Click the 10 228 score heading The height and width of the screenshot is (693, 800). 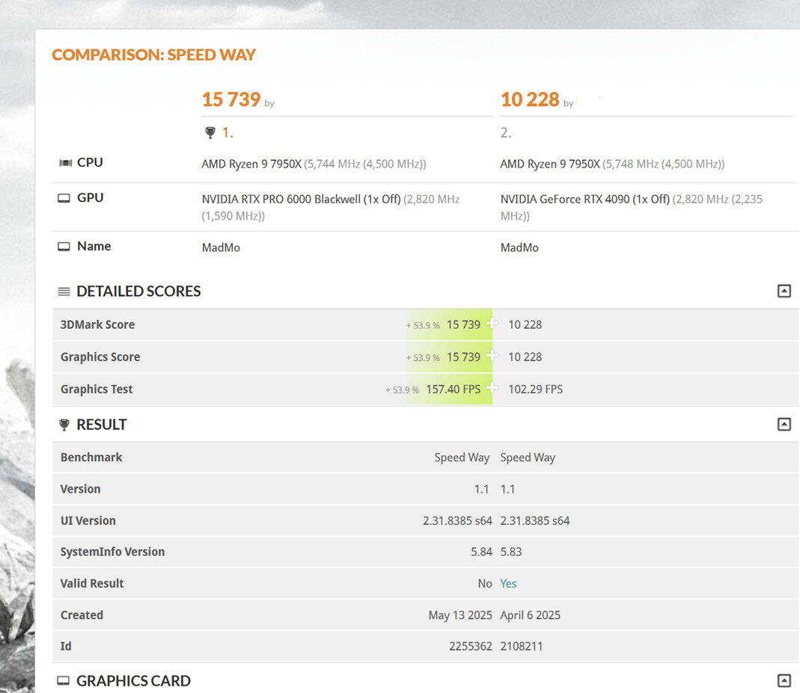point(530,99)
